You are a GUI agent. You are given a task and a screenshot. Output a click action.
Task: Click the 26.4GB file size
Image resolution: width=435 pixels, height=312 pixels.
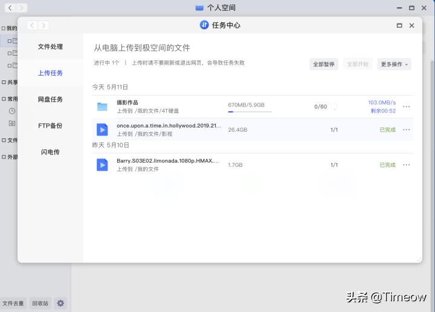tap(237, 129)
